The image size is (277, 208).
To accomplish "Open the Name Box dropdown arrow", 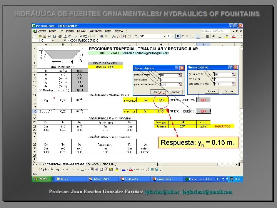I will pos(53,41).
